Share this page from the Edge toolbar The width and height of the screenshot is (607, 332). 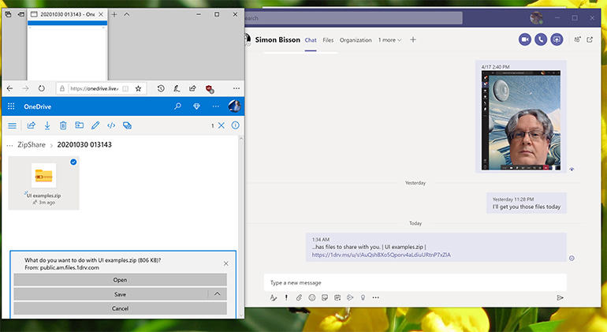192,88
